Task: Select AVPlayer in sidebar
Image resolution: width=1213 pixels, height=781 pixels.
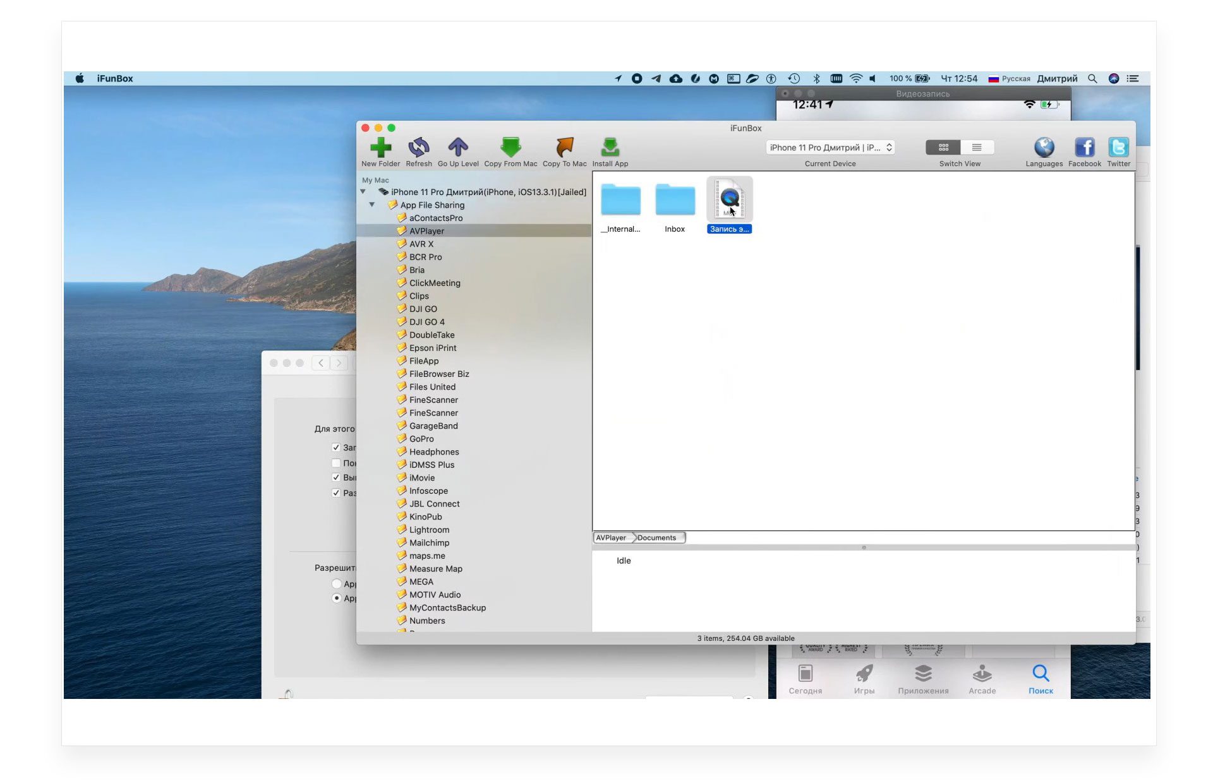Action: 426,231
